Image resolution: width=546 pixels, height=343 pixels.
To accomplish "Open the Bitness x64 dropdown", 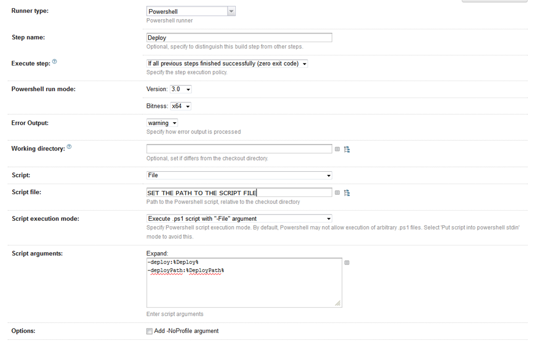I will coord(181,106).
